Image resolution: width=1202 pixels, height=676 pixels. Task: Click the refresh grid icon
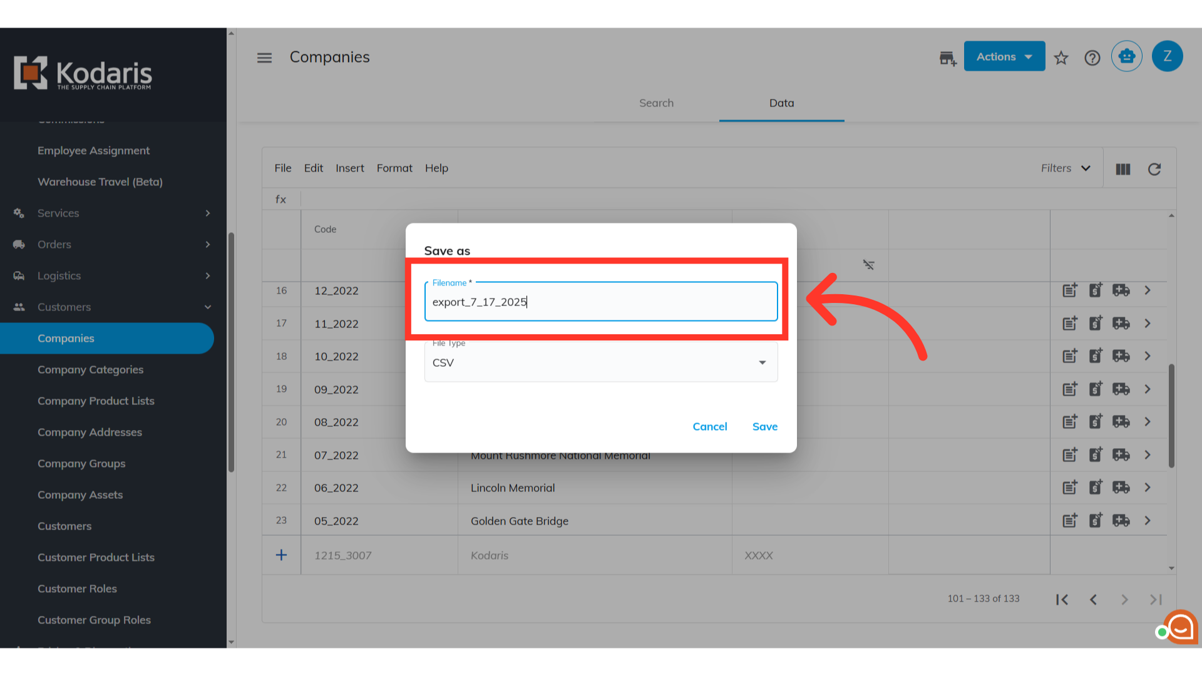coord(1154,169)
